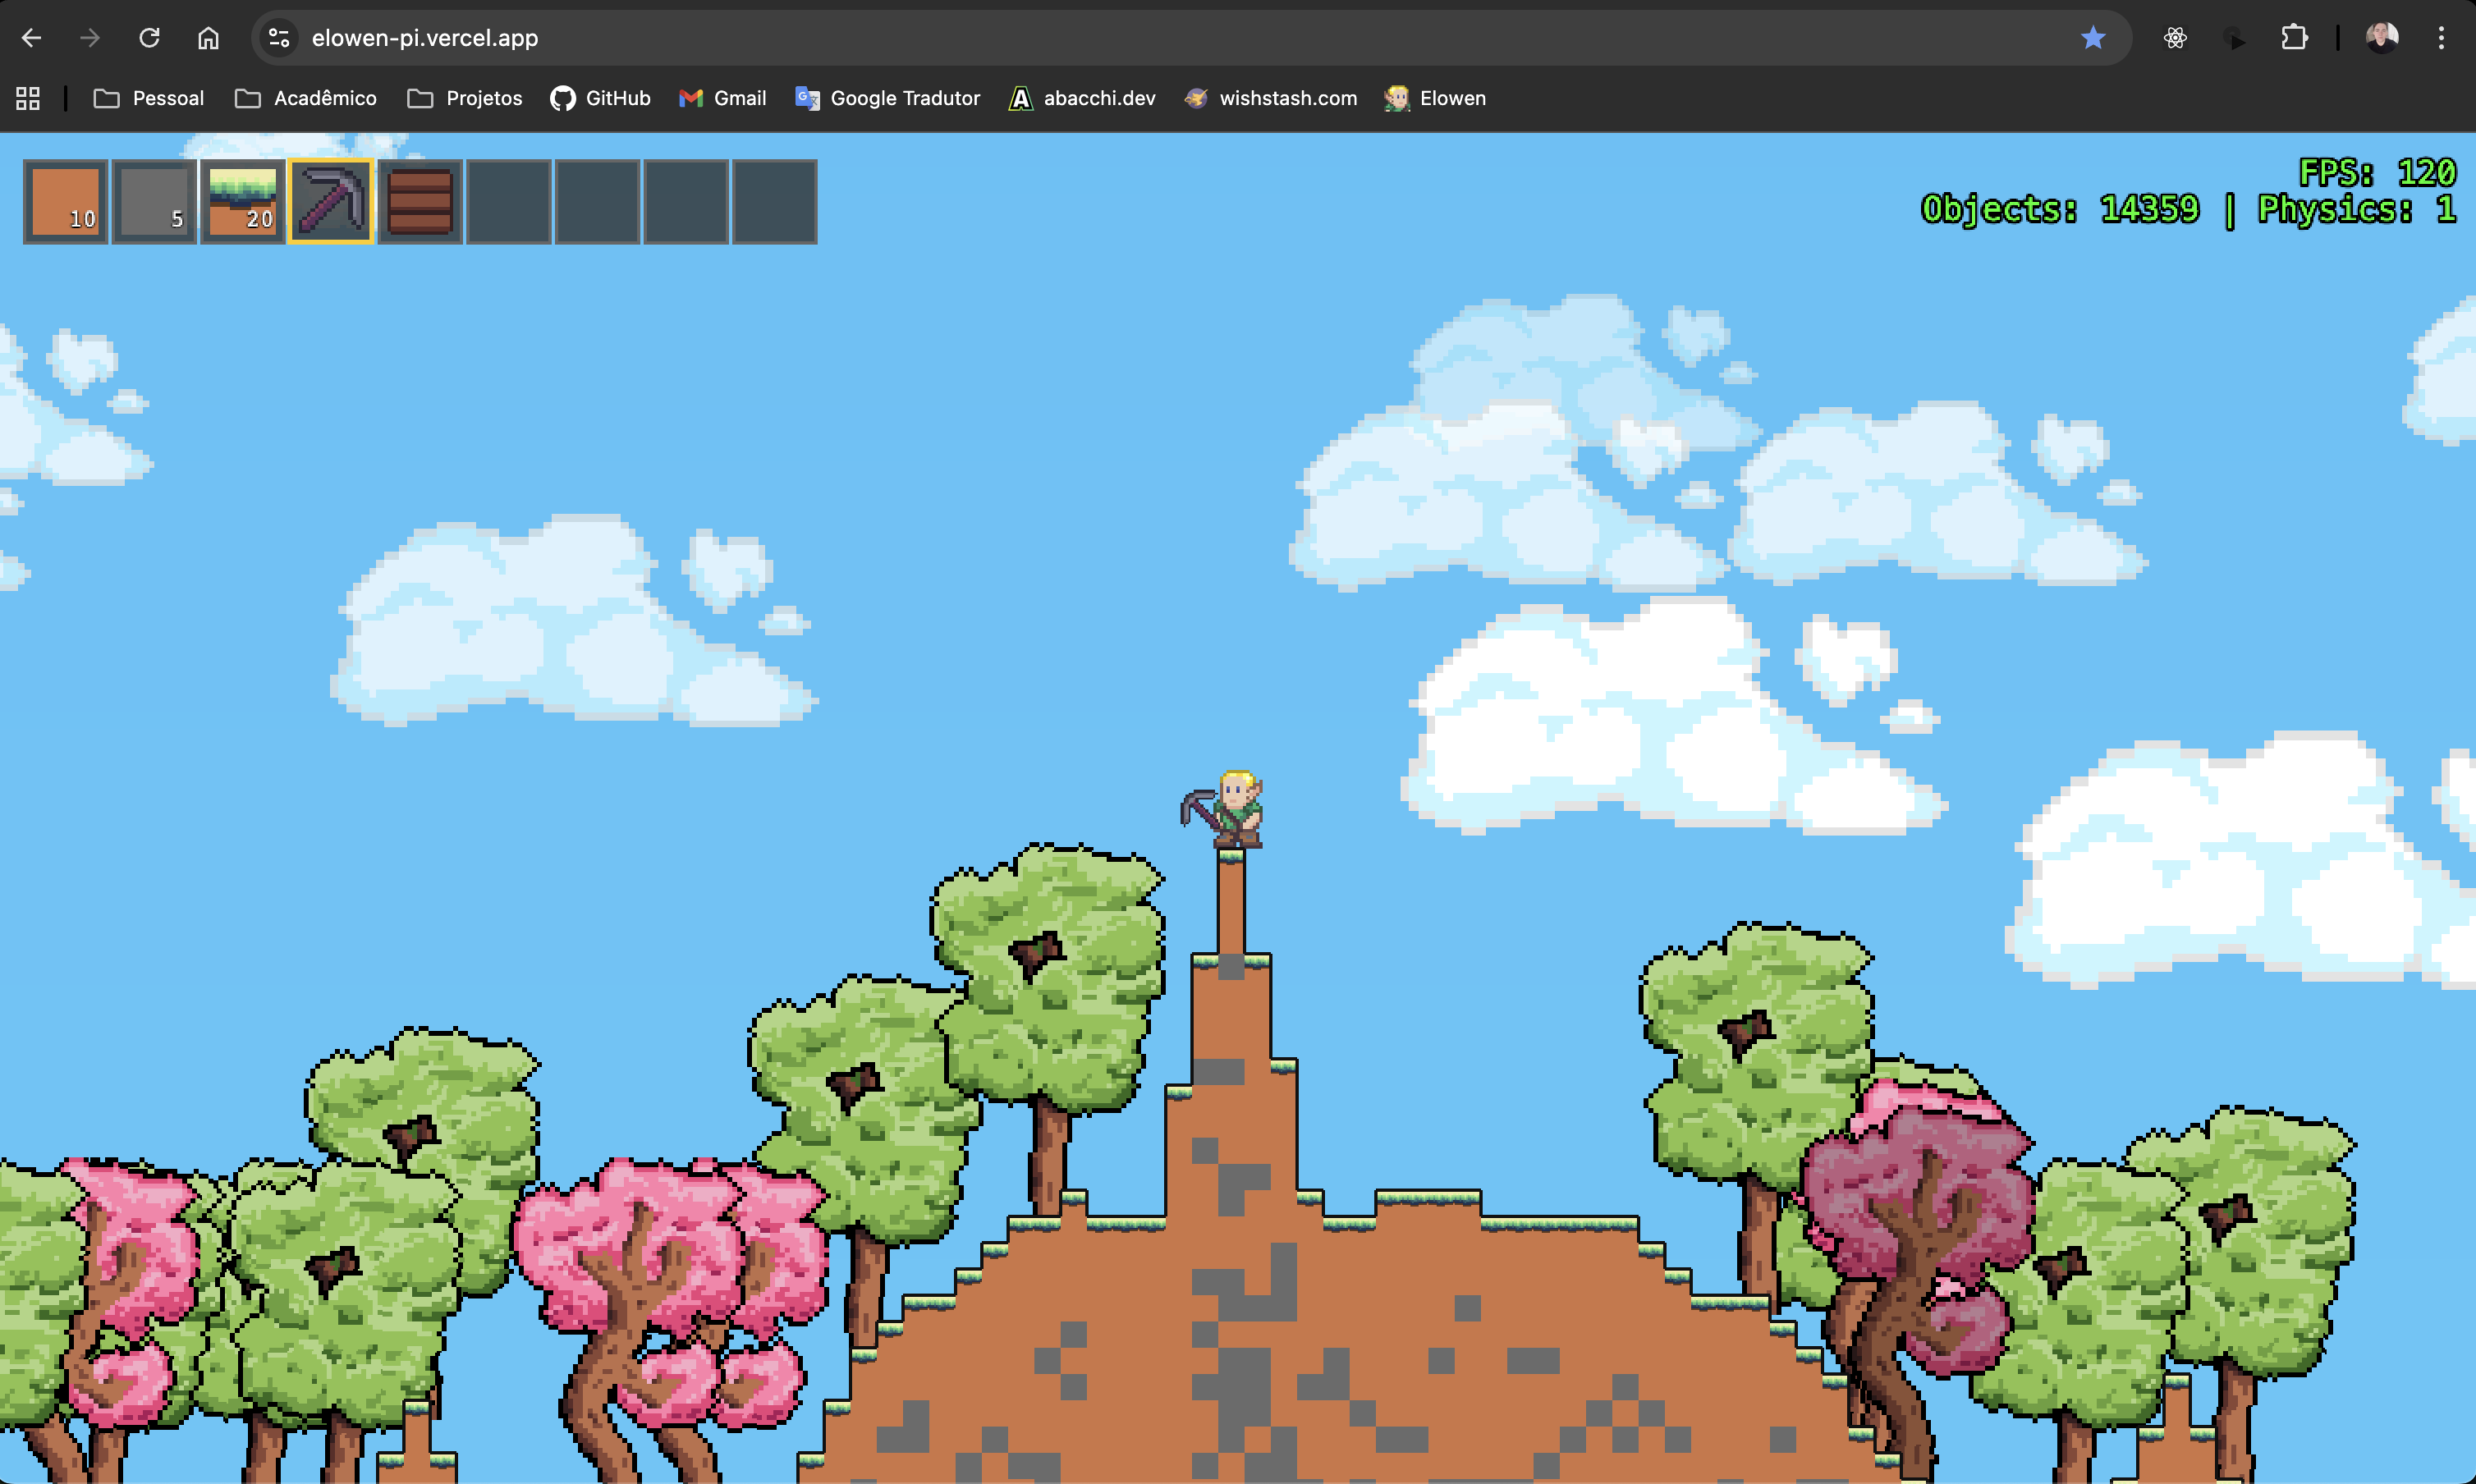Open the browser extensions puzzle icon
2476x1484 pixels.
pos(2294,38)
